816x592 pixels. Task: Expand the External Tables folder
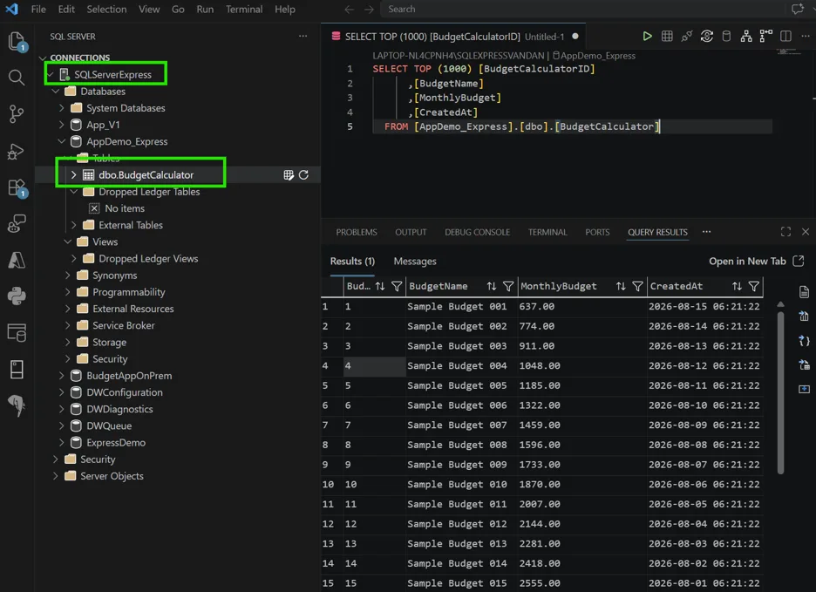click(x=73, y=225)
